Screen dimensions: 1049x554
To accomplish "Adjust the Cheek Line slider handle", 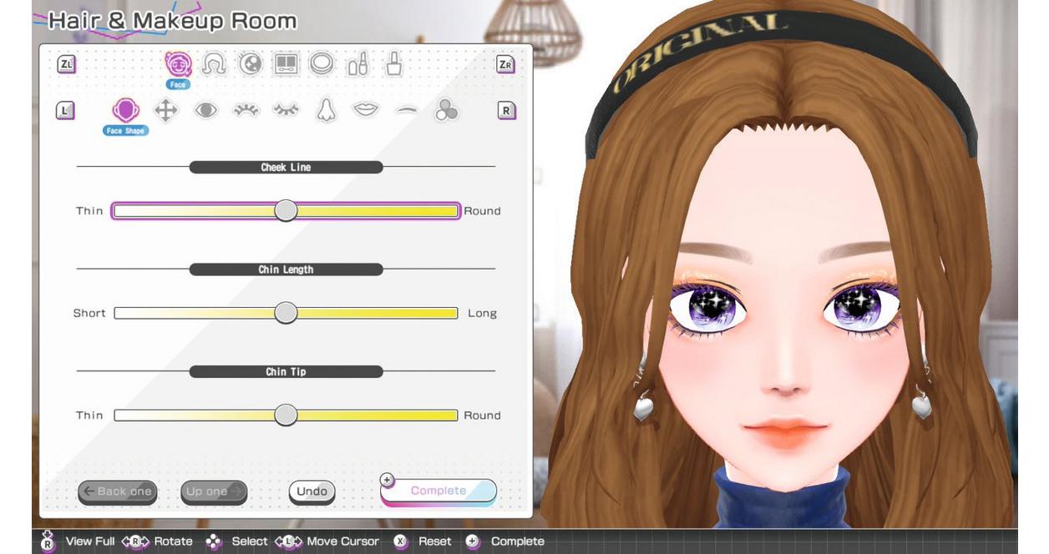I will 286,211.
